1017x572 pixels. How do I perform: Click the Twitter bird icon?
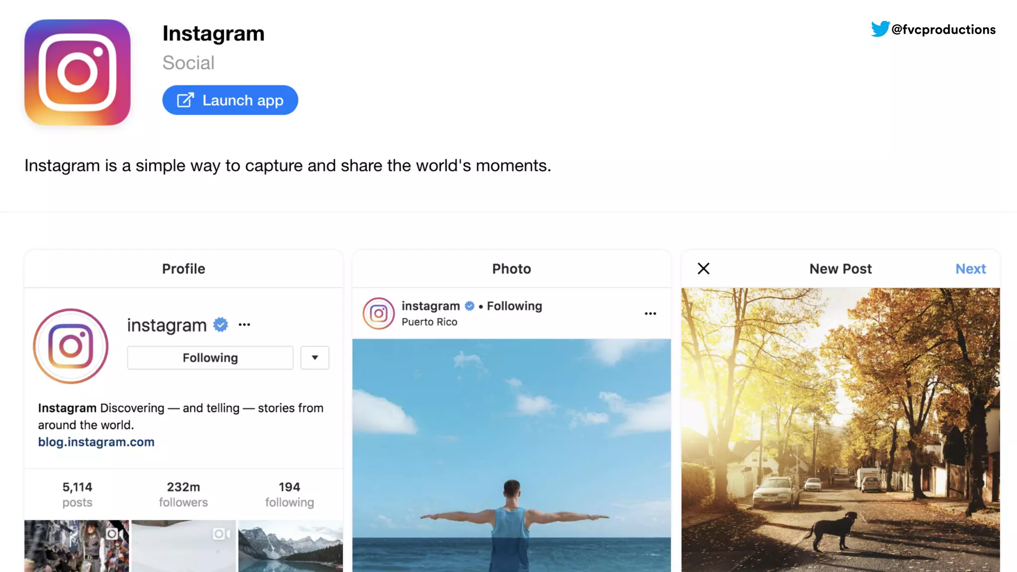click(879, 29)
